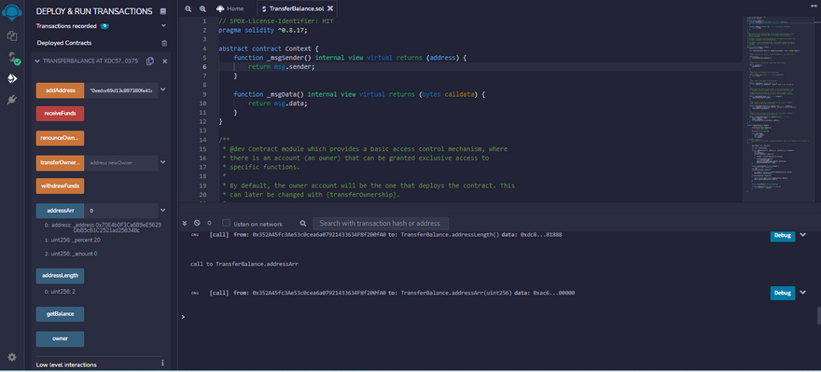
Task: Click trash icon next to Deployed Contracts
Action: (x=164, y=44)
